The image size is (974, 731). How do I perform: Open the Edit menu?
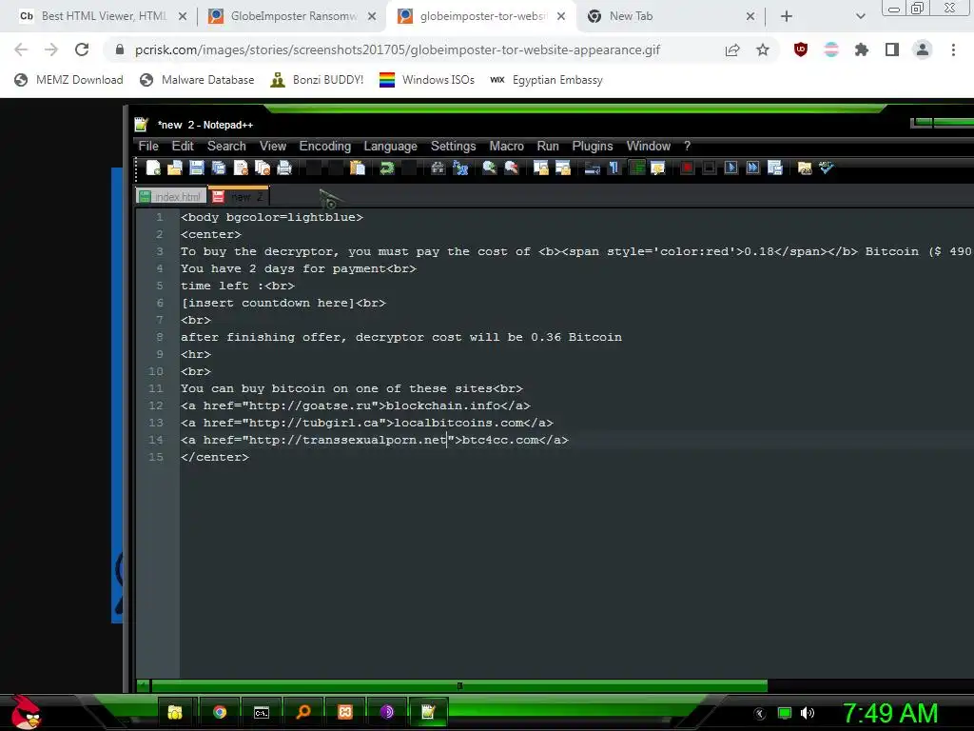[x=183, y=146]
